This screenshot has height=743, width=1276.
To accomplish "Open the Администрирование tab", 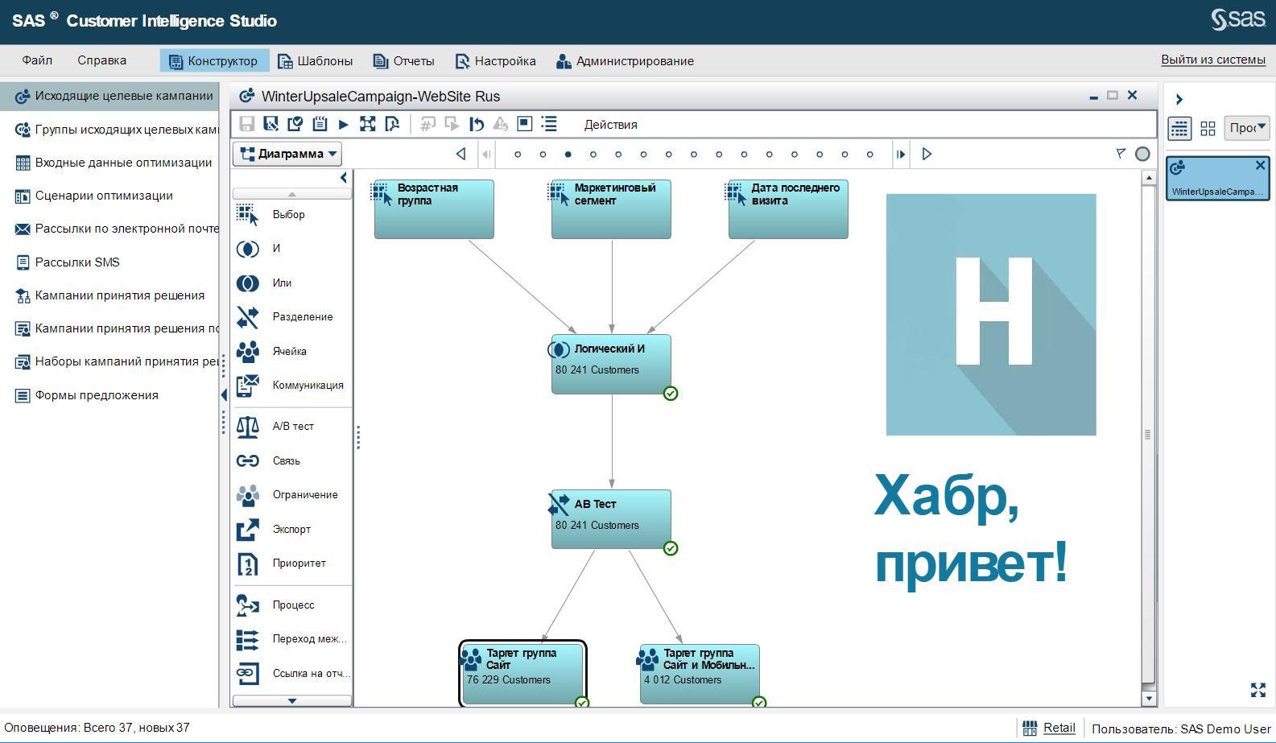I will 625,61.
